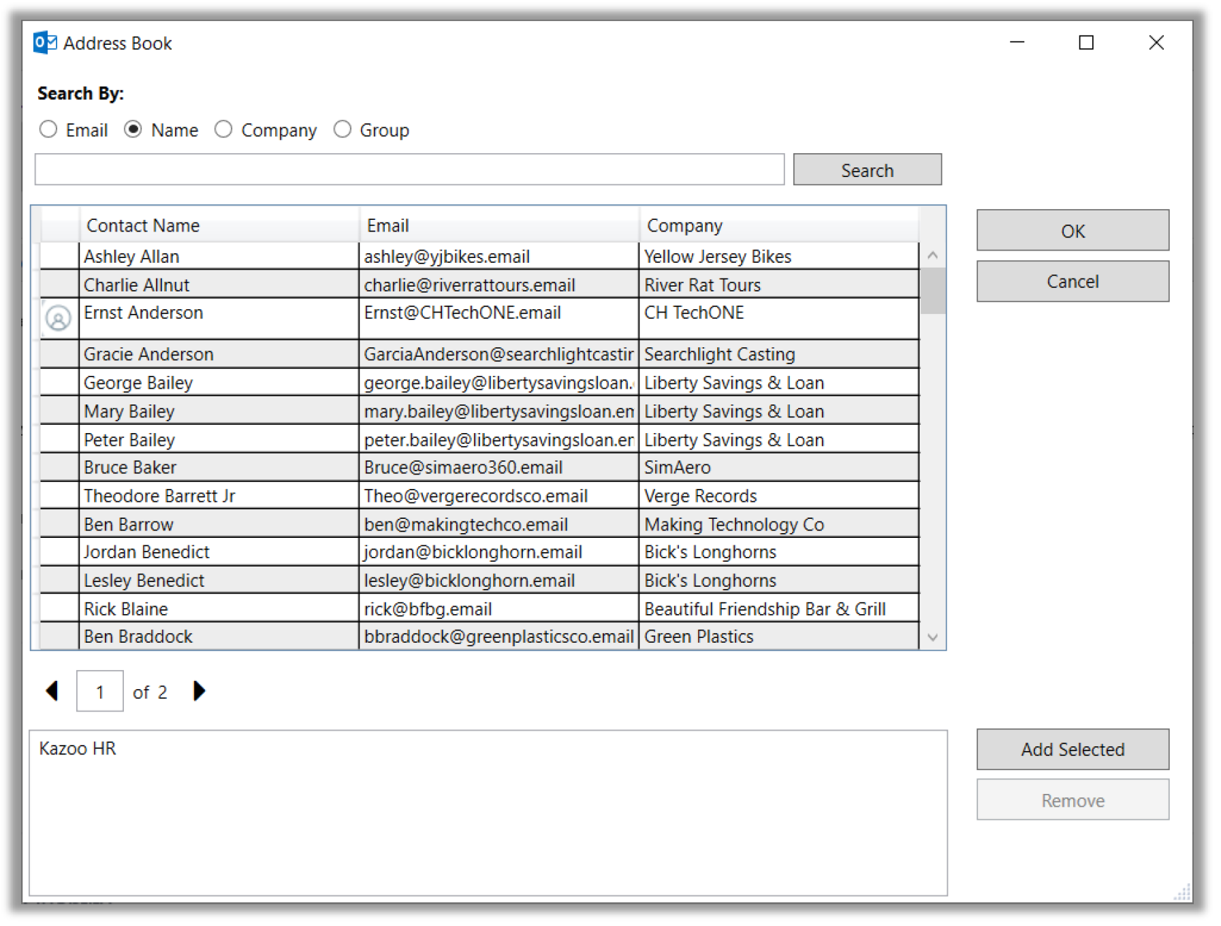Click the Search button

(867, 170)
